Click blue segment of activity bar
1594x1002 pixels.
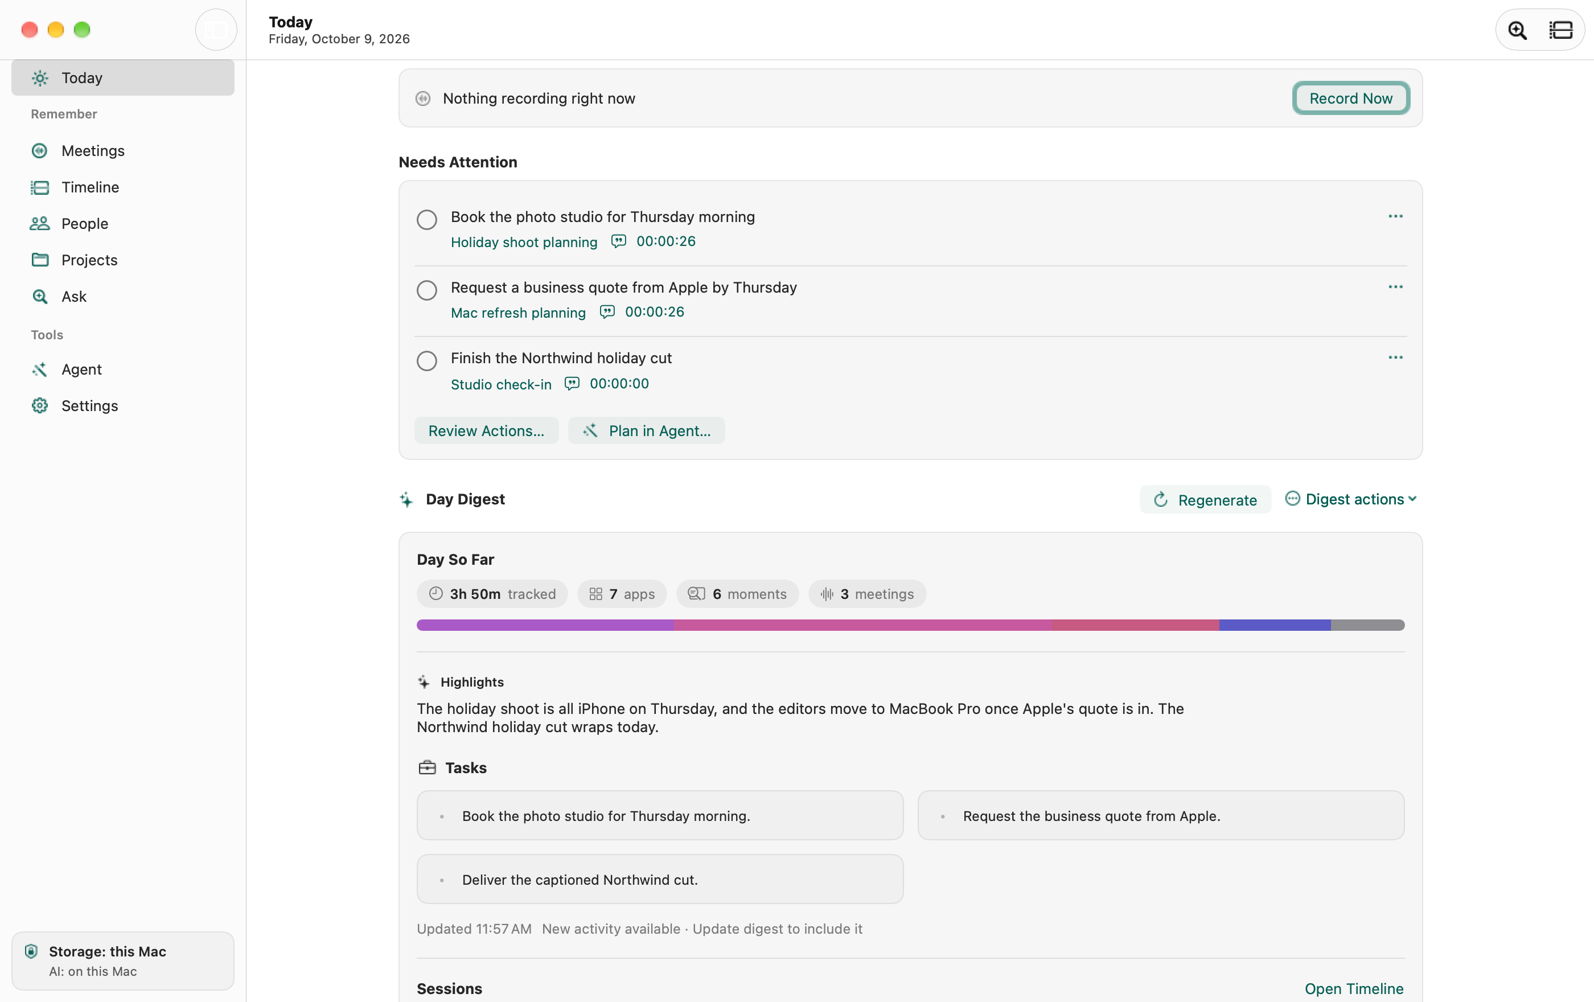(1275, 626)
